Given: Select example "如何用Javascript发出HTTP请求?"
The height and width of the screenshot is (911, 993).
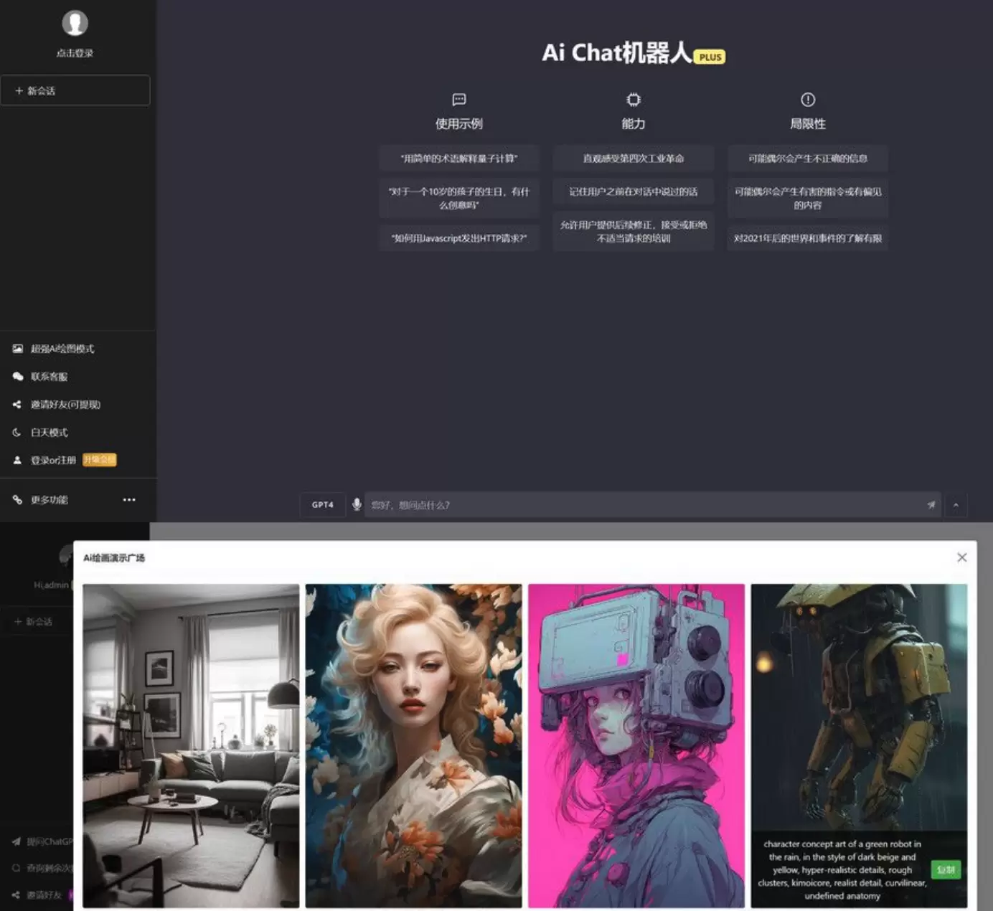Looking at the screenshot, I should 459,238.
